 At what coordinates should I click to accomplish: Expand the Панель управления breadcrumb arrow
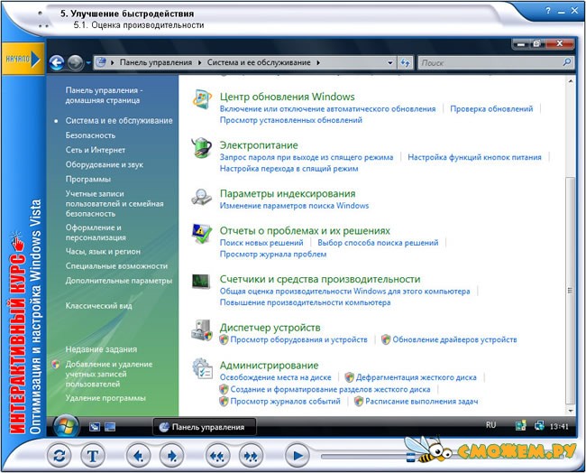pos(200,63)
